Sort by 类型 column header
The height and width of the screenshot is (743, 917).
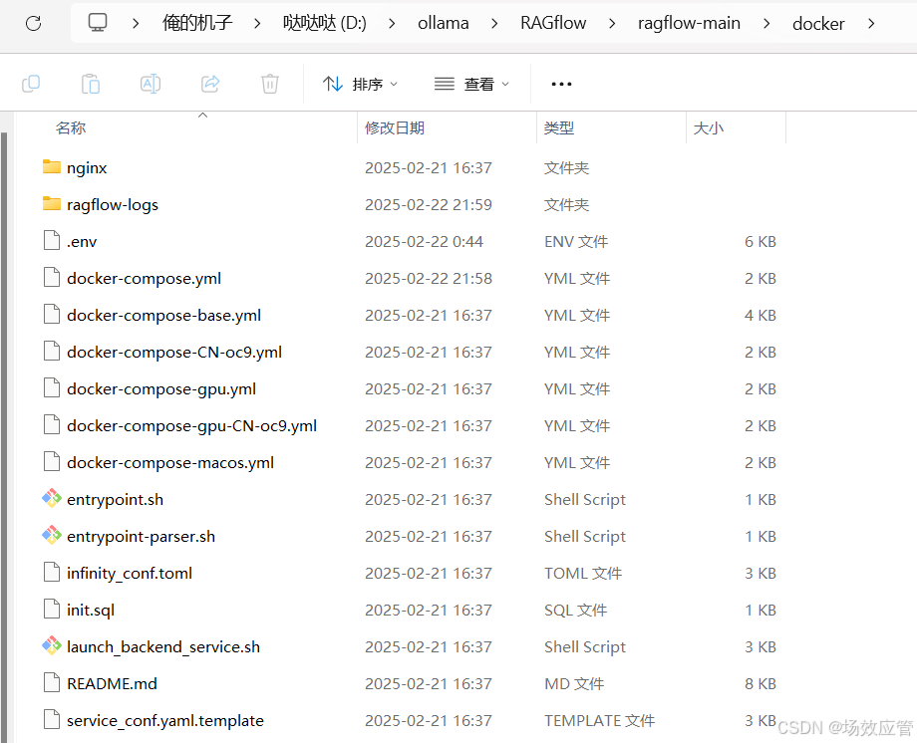[559, 127]
